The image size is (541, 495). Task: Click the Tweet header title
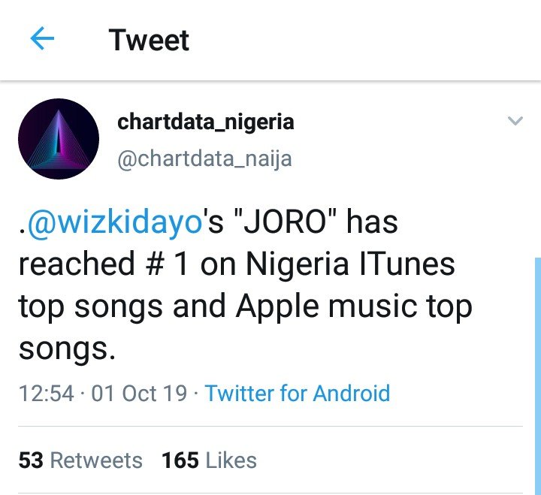[x=149, y=40]
